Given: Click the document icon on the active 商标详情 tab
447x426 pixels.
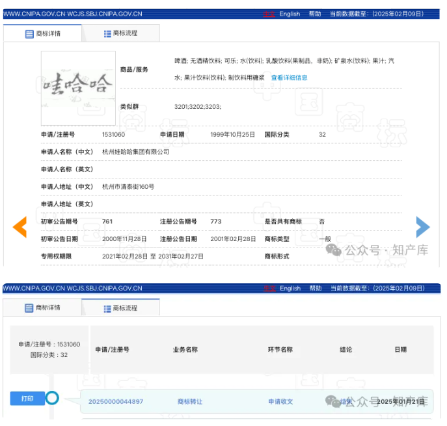Looking at the screenshot, I should (x=29, y=34).
